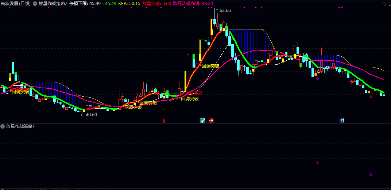
Task: Open the 解 event marker
Action: [x=202, y=121]
